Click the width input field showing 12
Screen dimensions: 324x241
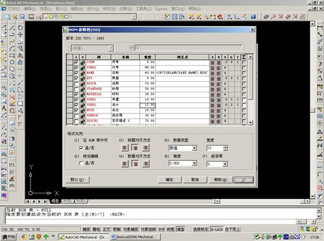click(215, 148)
